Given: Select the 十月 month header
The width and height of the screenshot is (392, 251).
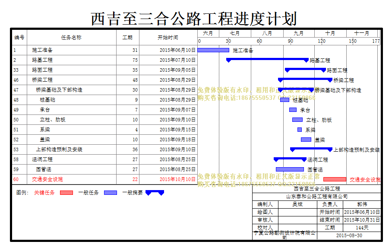Looking at the screenshot, I should pos(330,33).
